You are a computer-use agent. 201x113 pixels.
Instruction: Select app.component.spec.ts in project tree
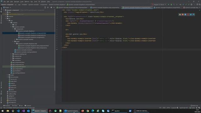click(18, 67)
